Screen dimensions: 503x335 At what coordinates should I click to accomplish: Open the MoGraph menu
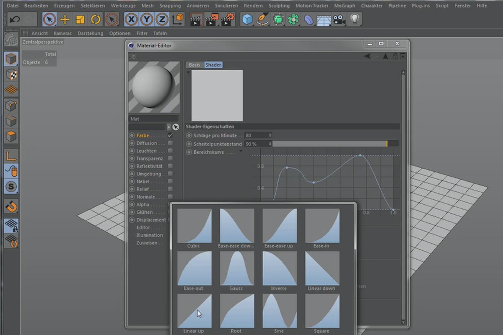(x=345, y=5)
